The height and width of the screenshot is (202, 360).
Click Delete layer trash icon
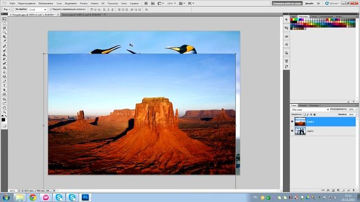click(x=354, y=190)
